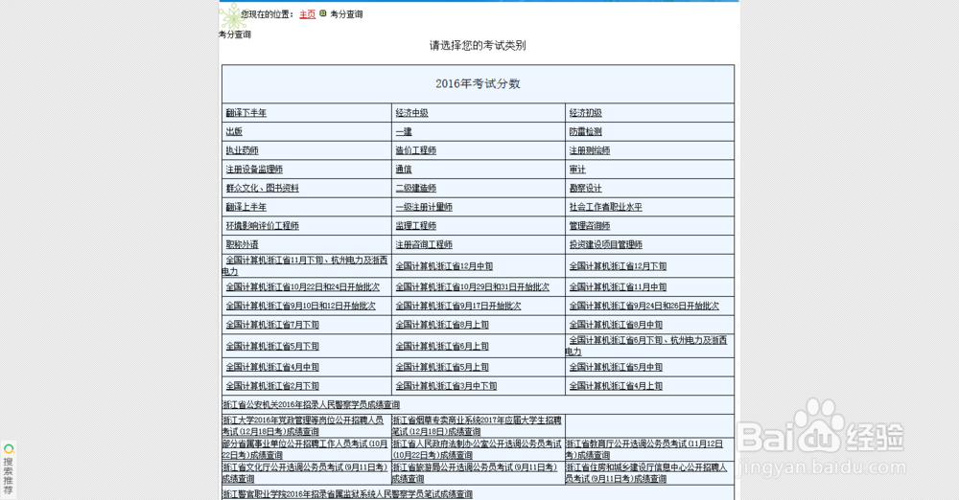Open 全国计算机浙江省12月下旬 link
This screenshot has width=959, height=500.
[x=618, y=266]
